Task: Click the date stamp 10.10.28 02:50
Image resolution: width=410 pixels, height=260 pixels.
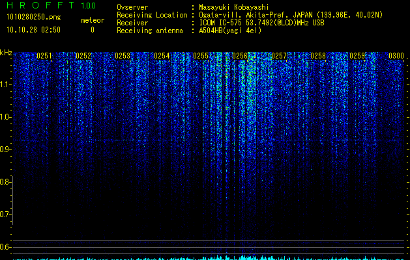Action: click(33, 30)
